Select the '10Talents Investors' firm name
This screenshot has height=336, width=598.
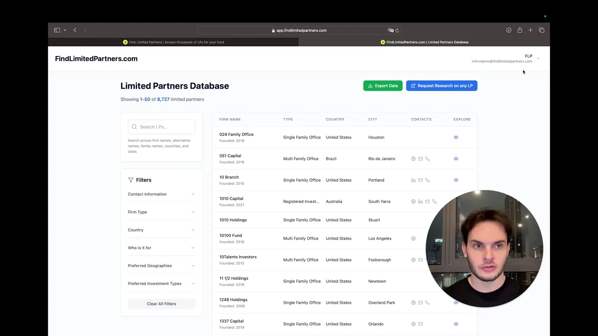coord(238,257)
